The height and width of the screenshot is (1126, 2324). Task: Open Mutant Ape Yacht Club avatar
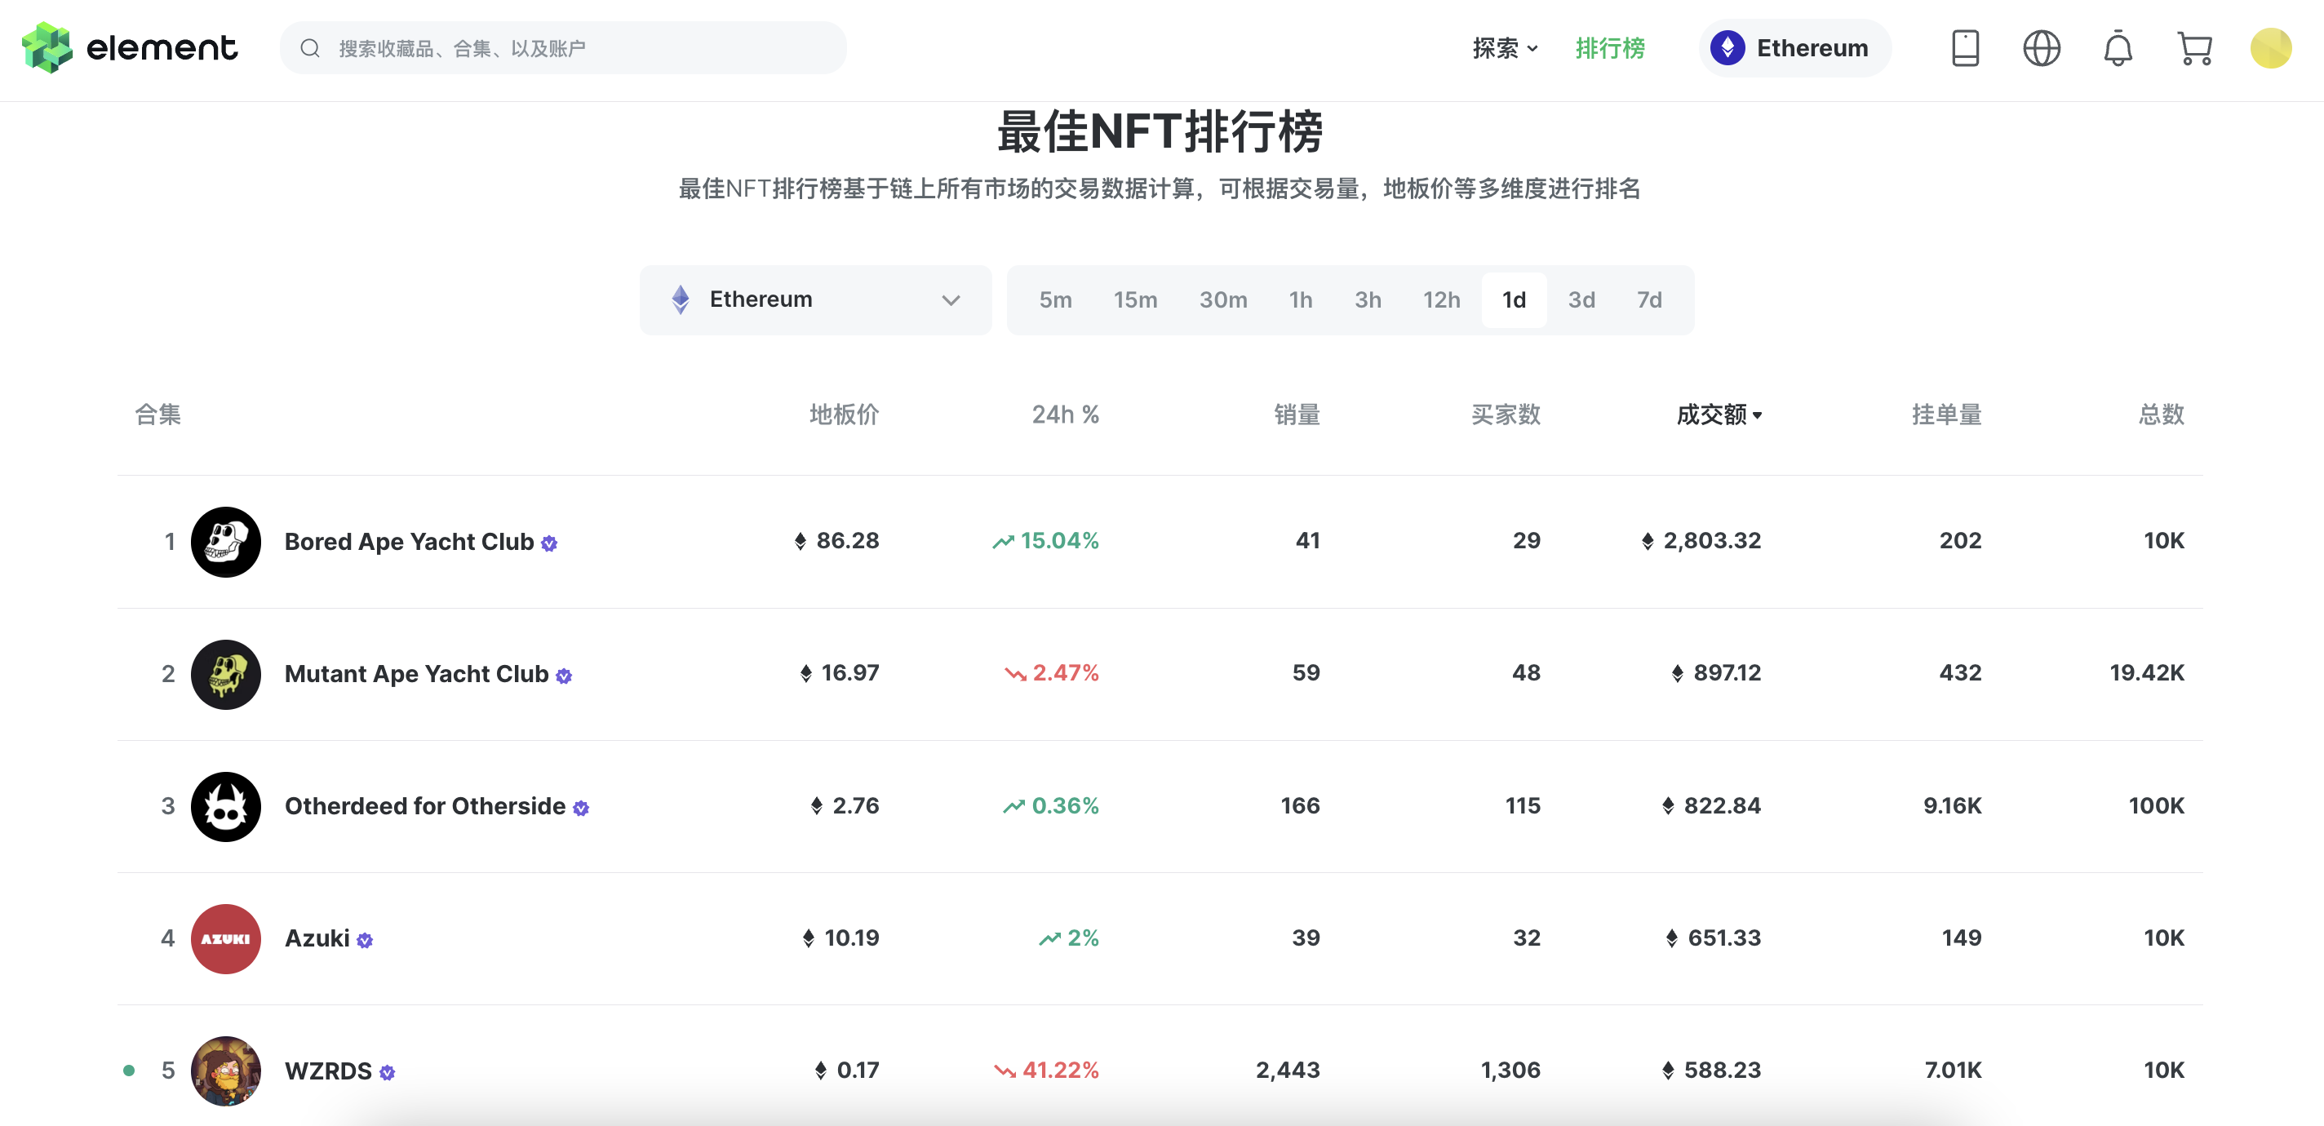pos(225,674)
